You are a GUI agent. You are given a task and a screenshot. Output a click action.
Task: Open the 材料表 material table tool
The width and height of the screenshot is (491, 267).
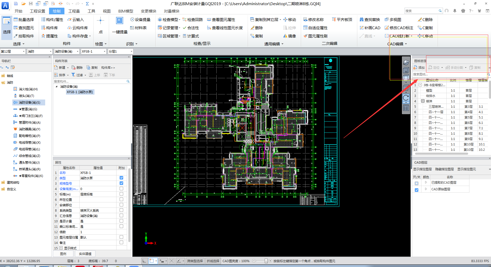[139, 28]
